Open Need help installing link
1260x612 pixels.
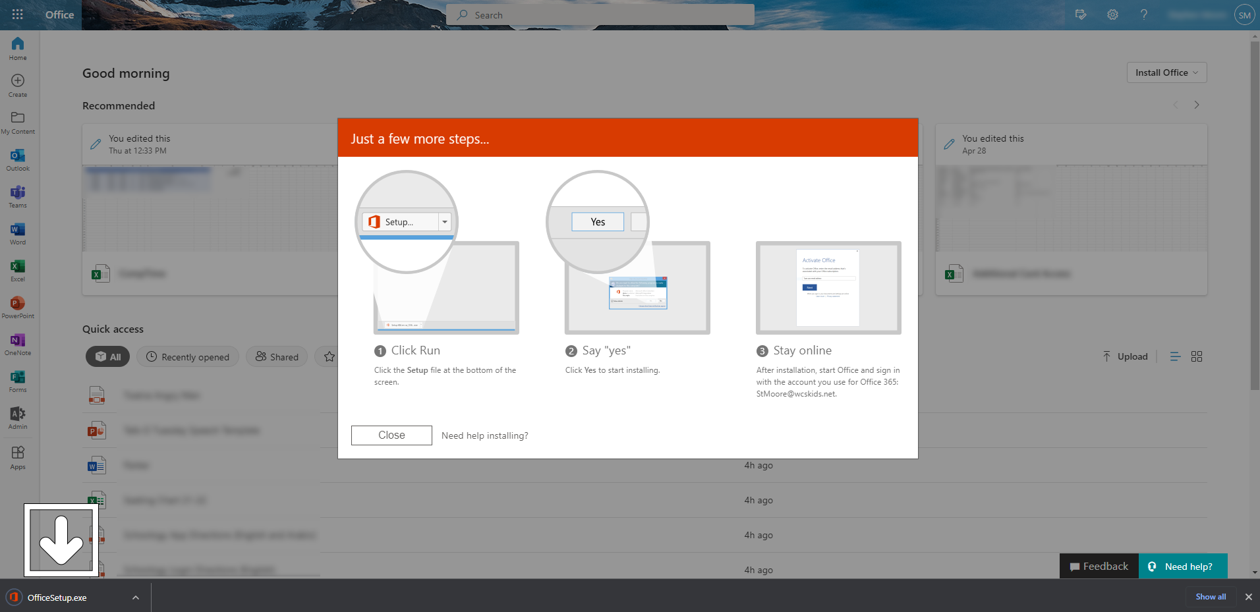pos(484,435)
